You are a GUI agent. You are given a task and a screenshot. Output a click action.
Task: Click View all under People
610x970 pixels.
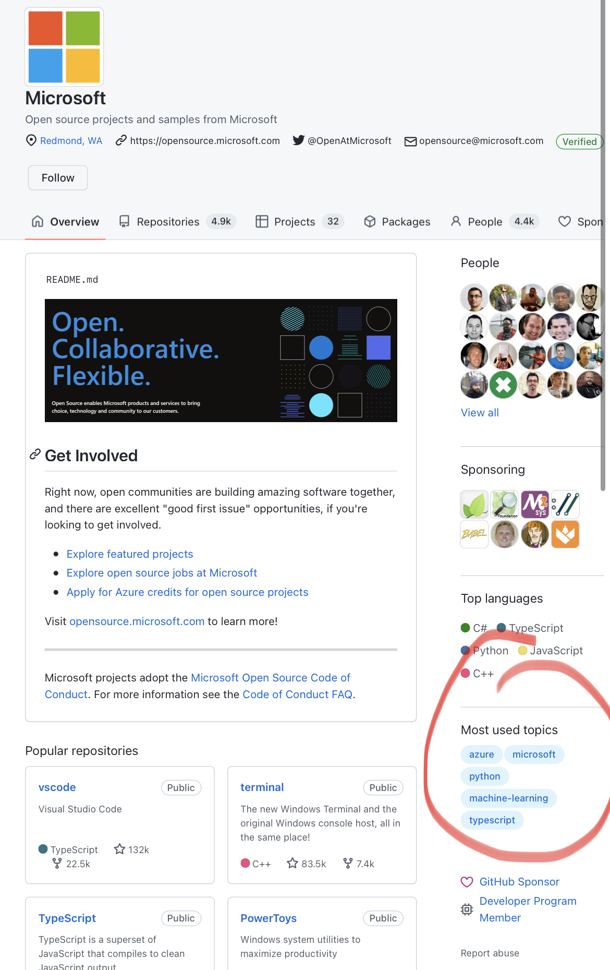tap(479, 412)
